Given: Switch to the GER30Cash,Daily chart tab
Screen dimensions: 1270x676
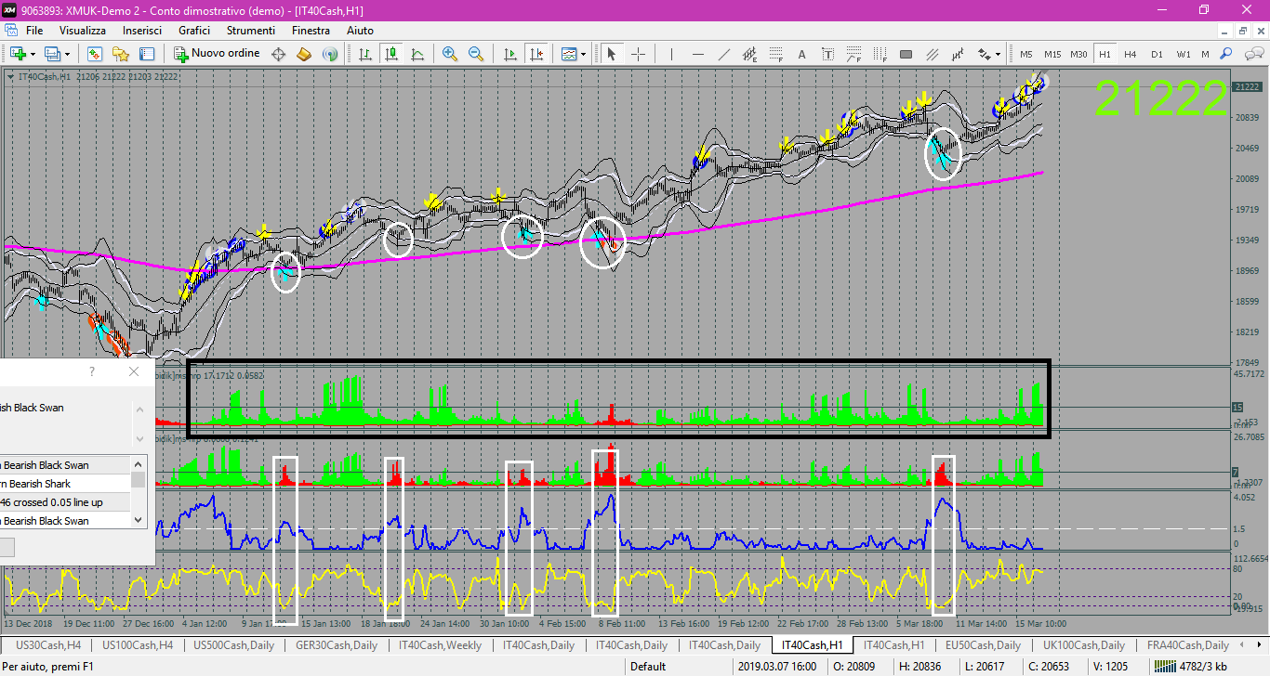Looking at the screenshot, I should click(337, 644).
